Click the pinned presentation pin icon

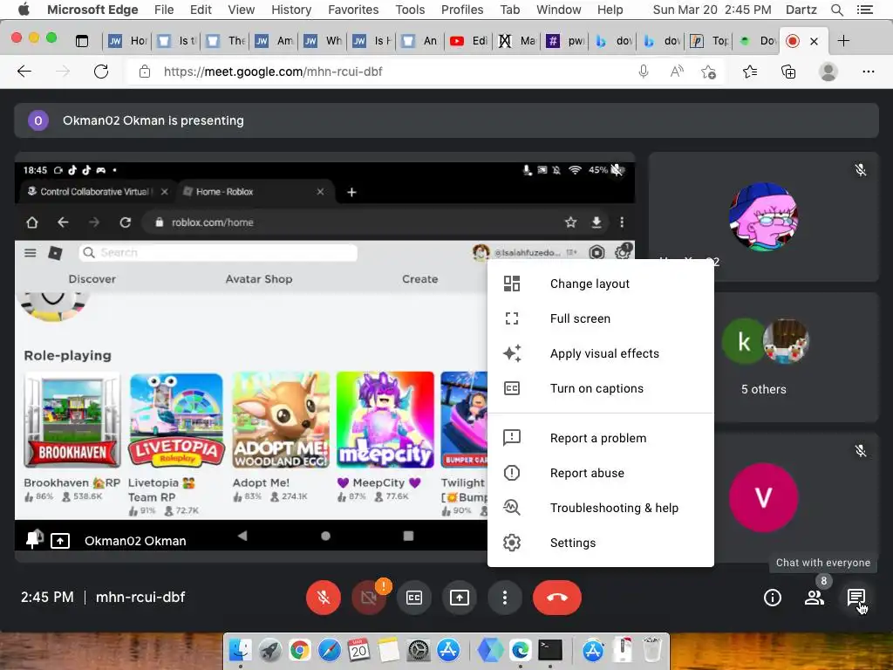34,539
